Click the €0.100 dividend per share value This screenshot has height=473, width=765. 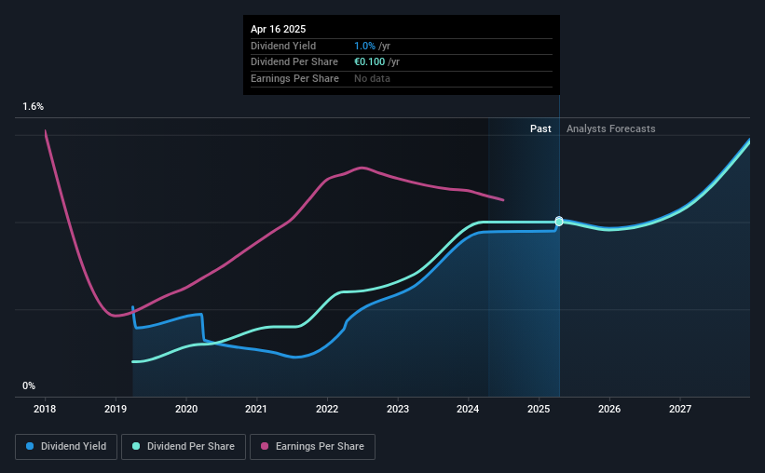point(369,62)
